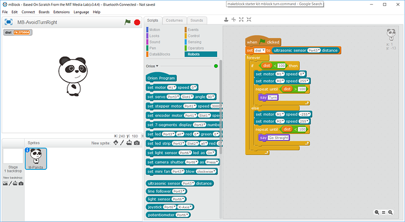Paint a new sprite
The width and height of the screenshot is (405, 222).
coord(122,142)
